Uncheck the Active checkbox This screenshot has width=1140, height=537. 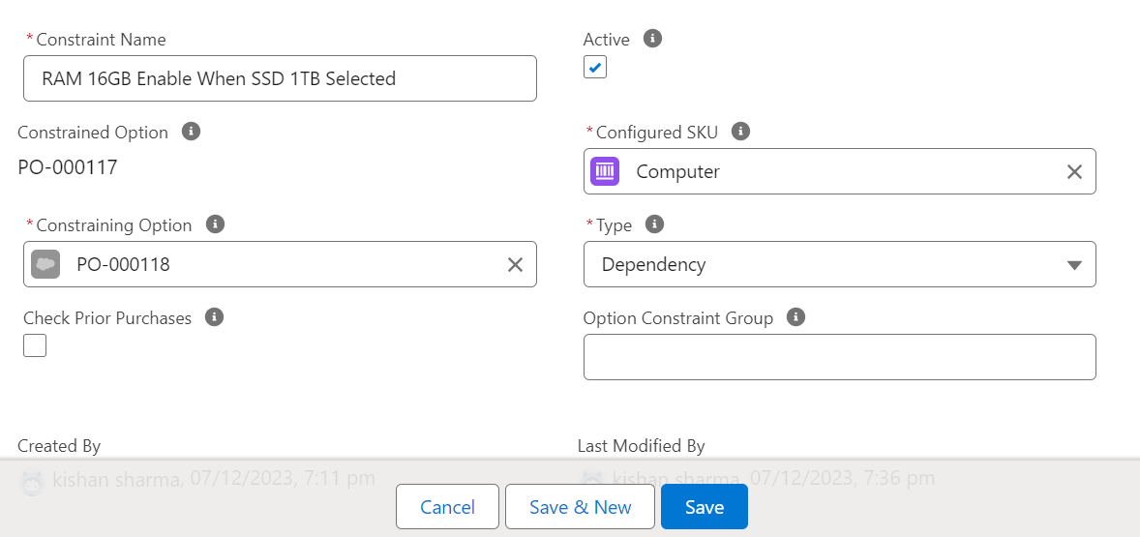click(595, 68)
